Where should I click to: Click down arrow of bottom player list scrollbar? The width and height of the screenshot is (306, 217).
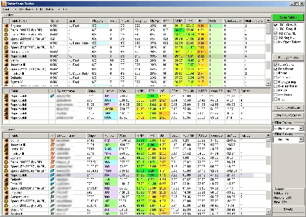[x=268, y=212]
